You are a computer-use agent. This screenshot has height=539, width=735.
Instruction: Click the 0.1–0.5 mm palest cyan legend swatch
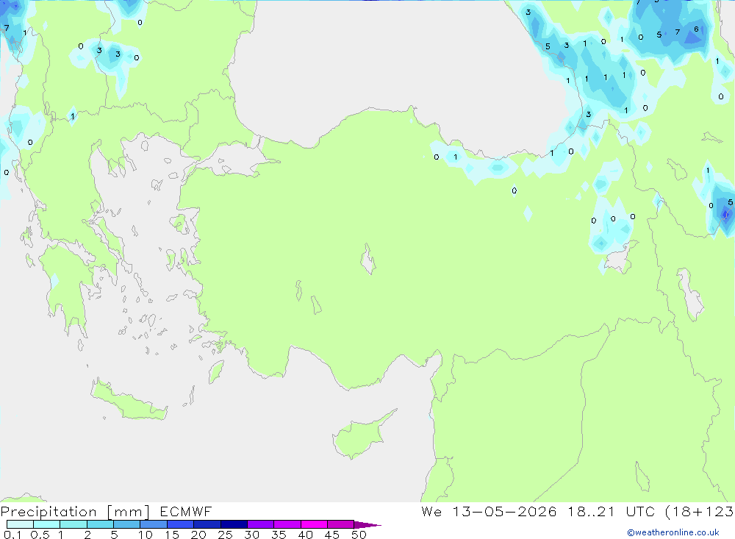coord(20,524)
